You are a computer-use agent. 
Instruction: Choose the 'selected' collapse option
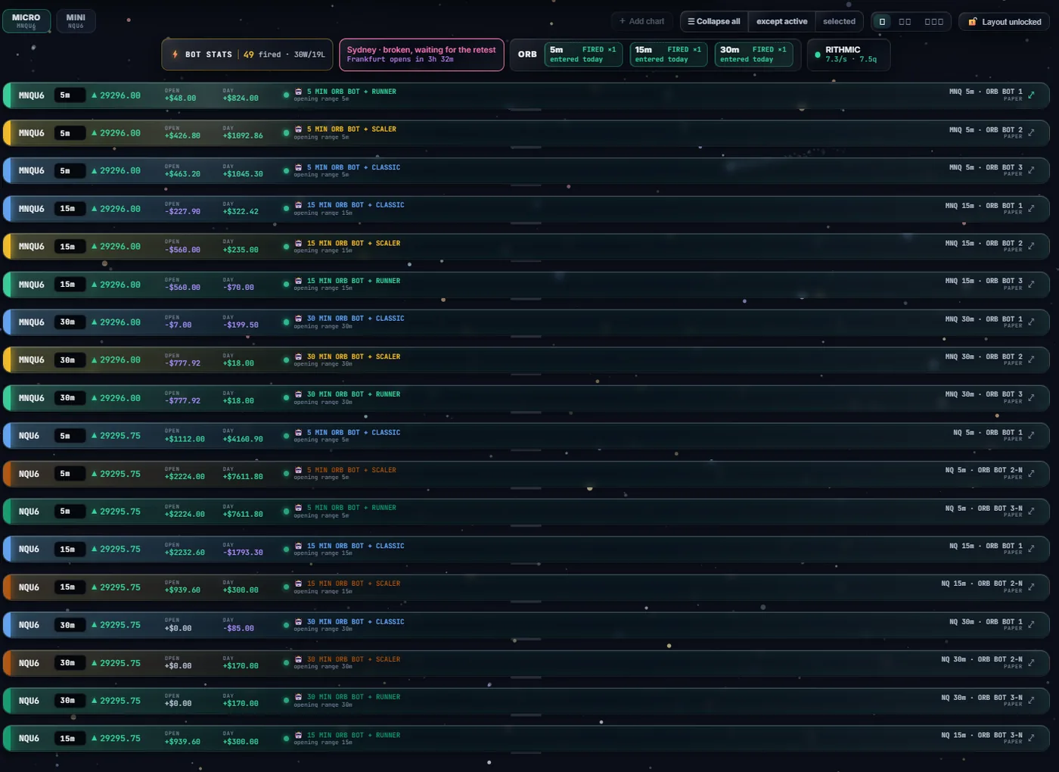[840, 22]
